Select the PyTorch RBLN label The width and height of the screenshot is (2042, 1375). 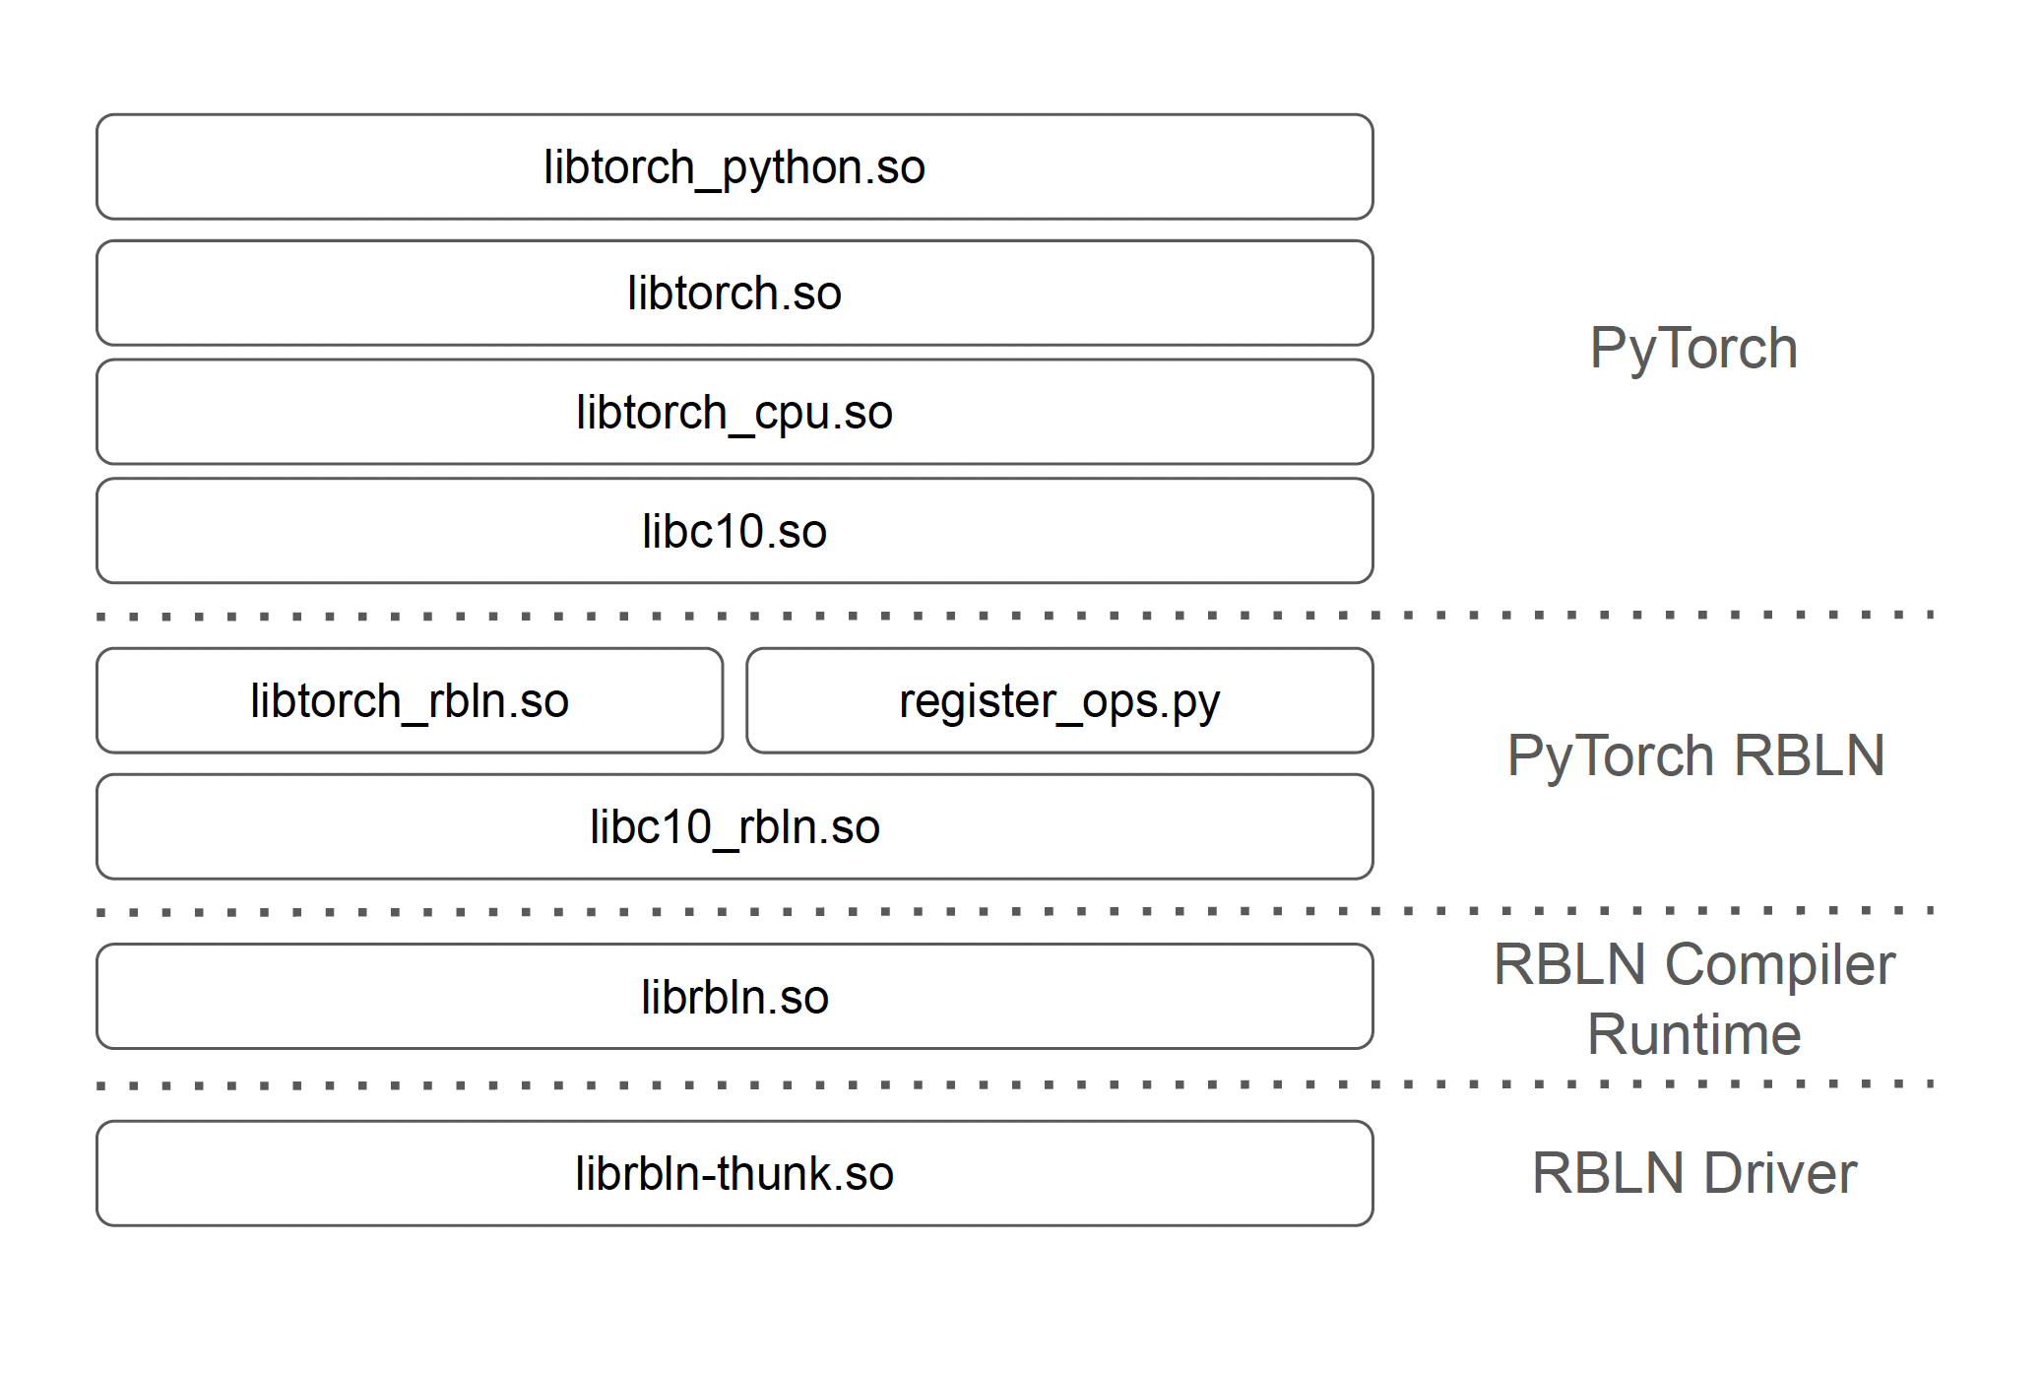click(1695, 755)
